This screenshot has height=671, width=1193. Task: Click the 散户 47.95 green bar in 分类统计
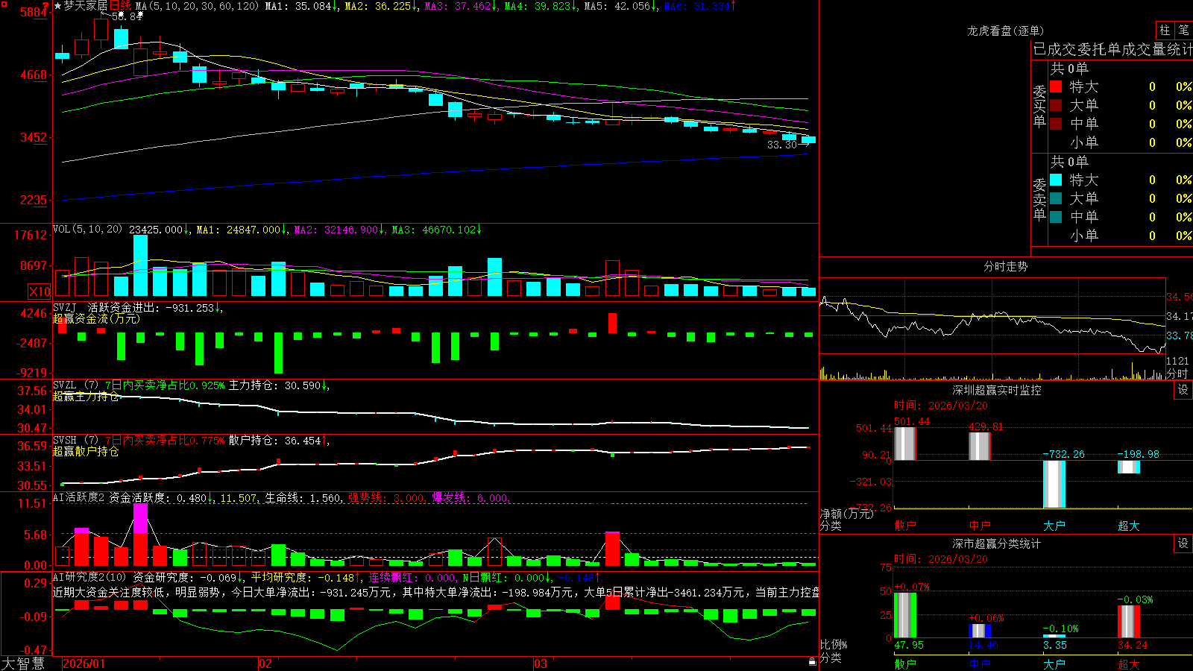(904, 615)
